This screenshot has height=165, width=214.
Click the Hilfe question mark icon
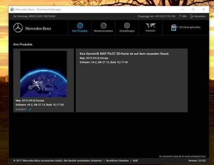pos(180,16)
